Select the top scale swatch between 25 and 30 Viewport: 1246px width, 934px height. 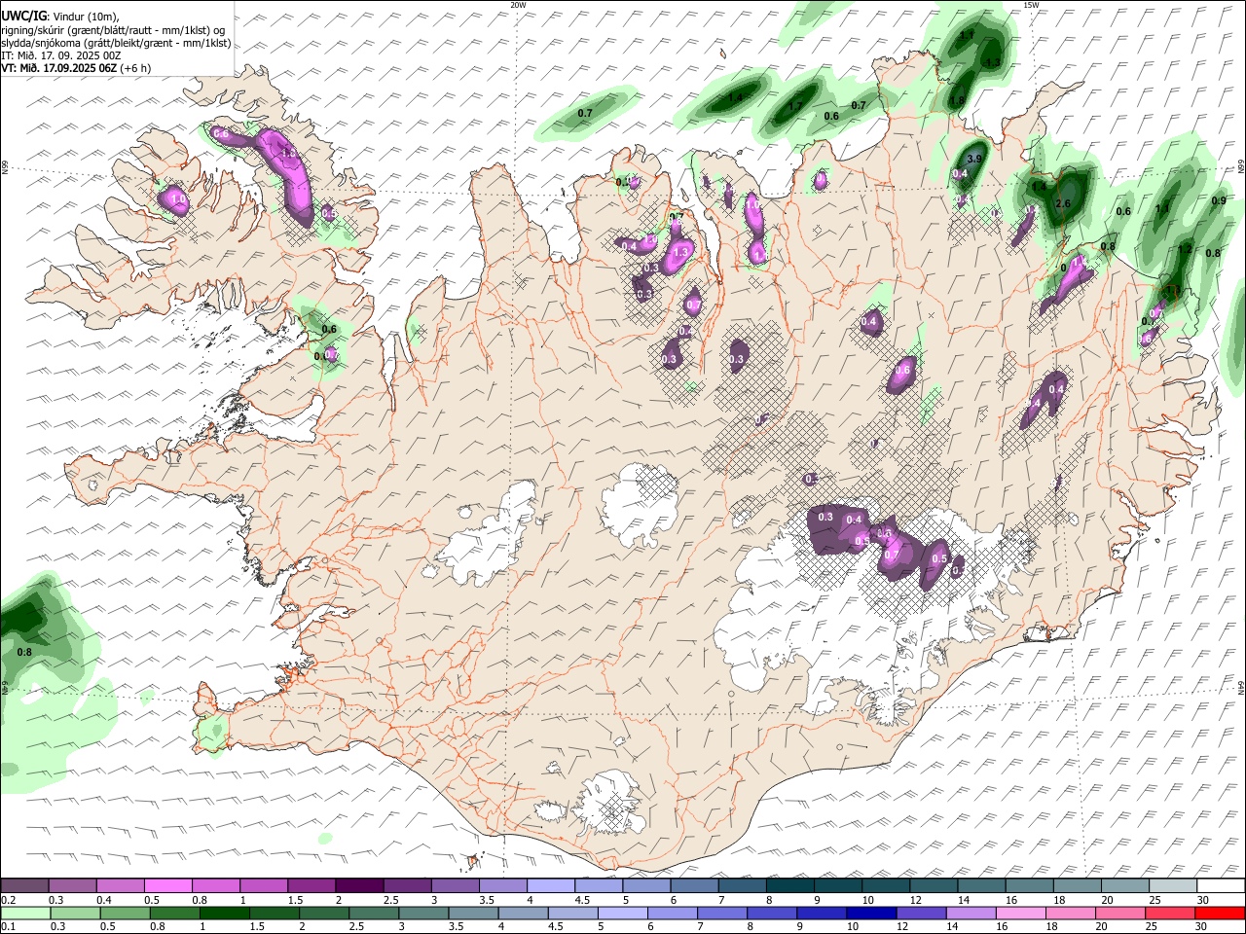point(1173,886)
